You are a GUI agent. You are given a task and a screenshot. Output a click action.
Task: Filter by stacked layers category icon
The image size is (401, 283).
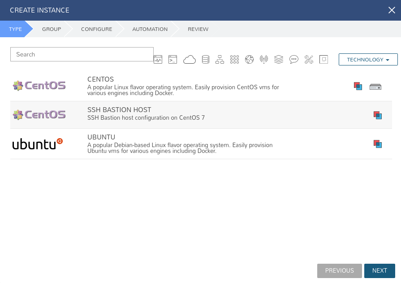(279, 59)
